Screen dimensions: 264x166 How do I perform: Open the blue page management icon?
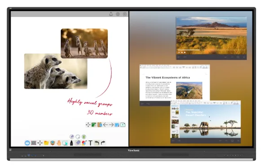(x=117, y=125)
